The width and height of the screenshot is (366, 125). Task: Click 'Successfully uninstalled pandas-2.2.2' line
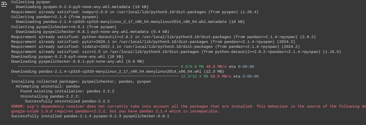pyautogui.click(x=67, y=101)
